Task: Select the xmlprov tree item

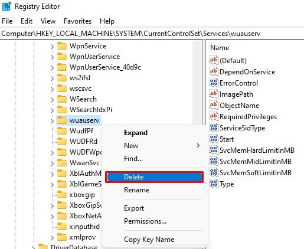Action: click(83, 237)
